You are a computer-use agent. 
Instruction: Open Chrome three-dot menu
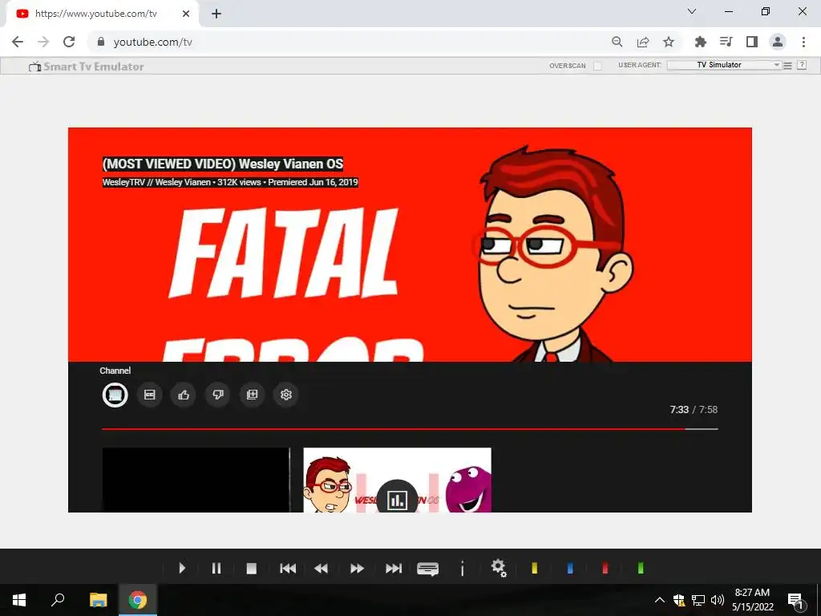click(803, 42)
